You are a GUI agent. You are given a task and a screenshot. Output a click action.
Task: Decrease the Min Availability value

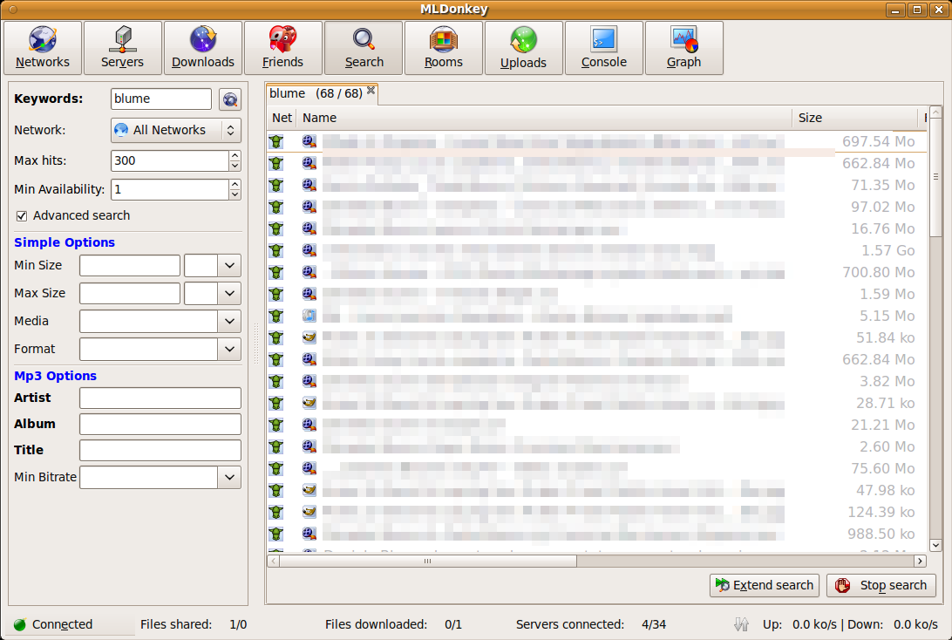tap(235, 194)
